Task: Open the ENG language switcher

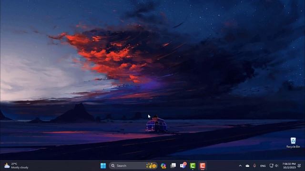Action: [x=263, y=166]
